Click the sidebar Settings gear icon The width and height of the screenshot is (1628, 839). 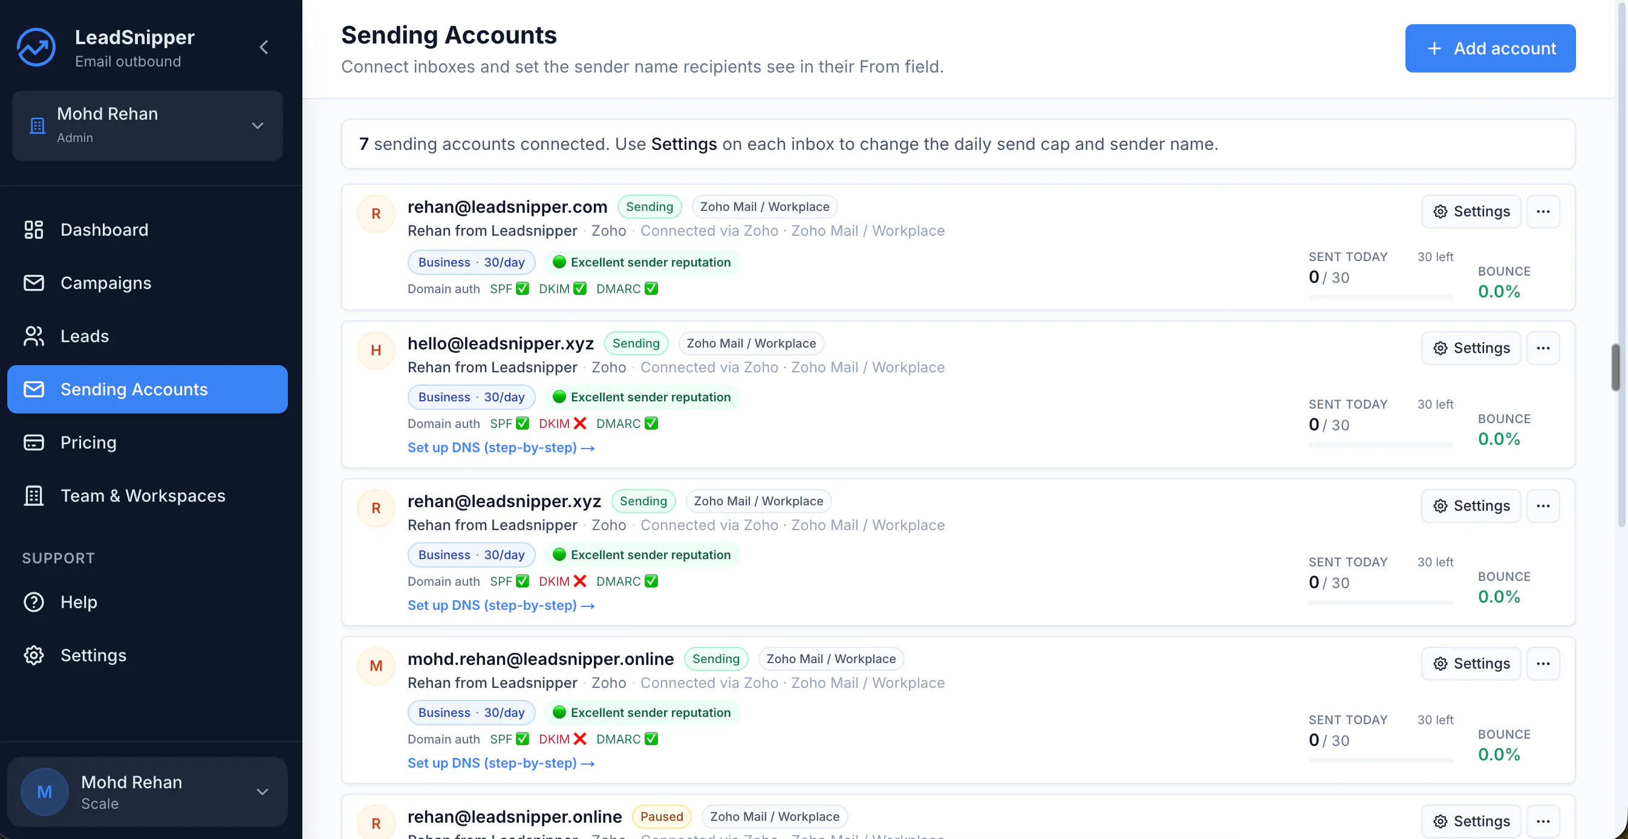click(x=33, y=655)
